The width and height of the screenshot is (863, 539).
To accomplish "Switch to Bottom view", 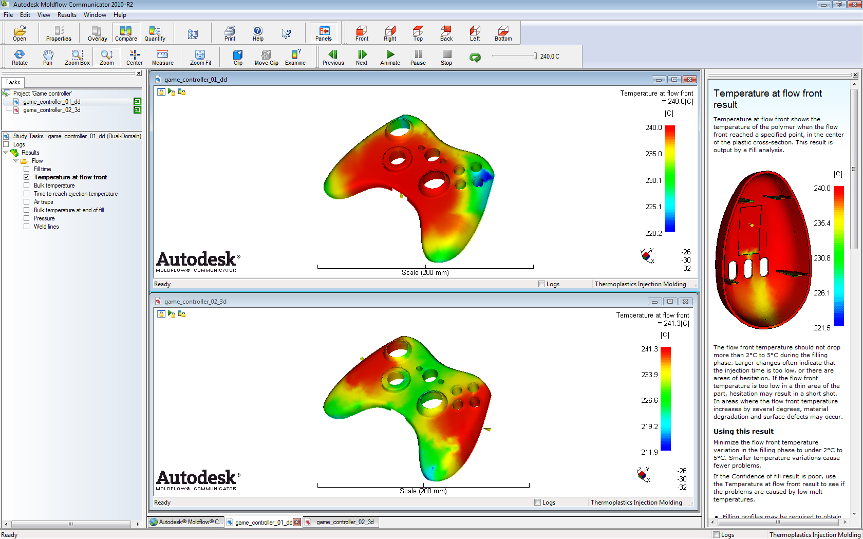I will pos(503,33).
